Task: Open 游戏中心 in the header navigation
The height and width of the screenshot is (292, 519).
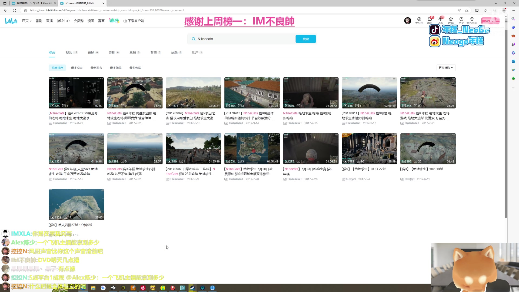Action: [63, 21]
